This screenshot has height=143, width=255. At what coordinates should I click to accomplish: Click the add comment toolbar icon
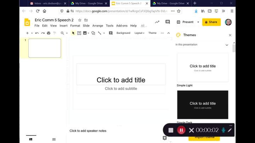[x=110, y=33]
